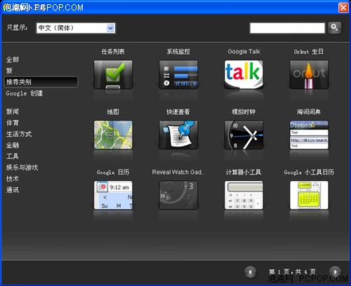The width and height of the screenshot is (351, 286).
Task: Click the 计算器小工具 title text
Action: click(x=244, y=172)
